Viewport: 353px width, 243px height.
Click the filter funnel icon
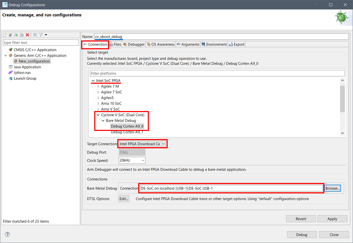pyautogui.click(x=41, y=35)
